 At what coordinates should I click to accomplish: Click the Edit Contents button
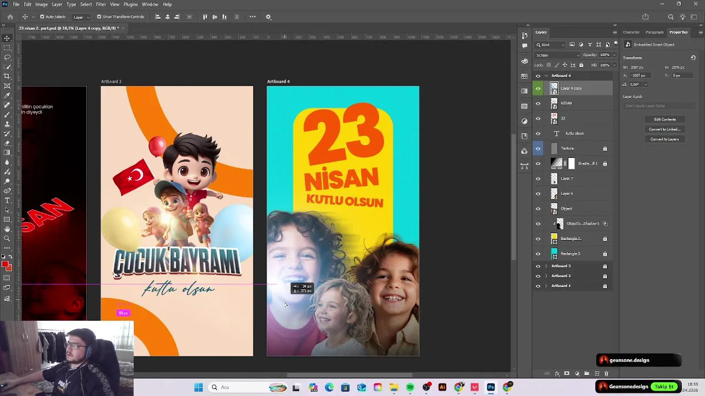(665, 119)
